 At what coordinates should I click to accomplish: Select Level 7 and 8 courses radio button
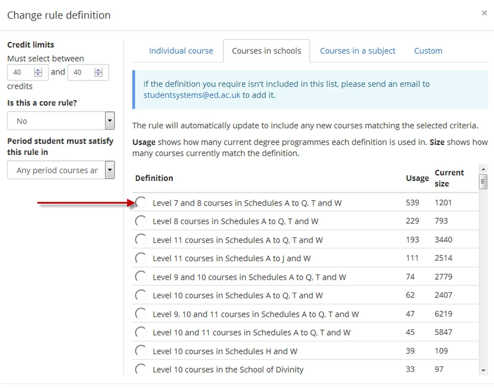point(141,202)
